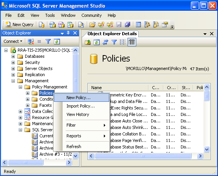Expand the Security folder node
This screenshot has height=176, width=218.
(13, 62)
